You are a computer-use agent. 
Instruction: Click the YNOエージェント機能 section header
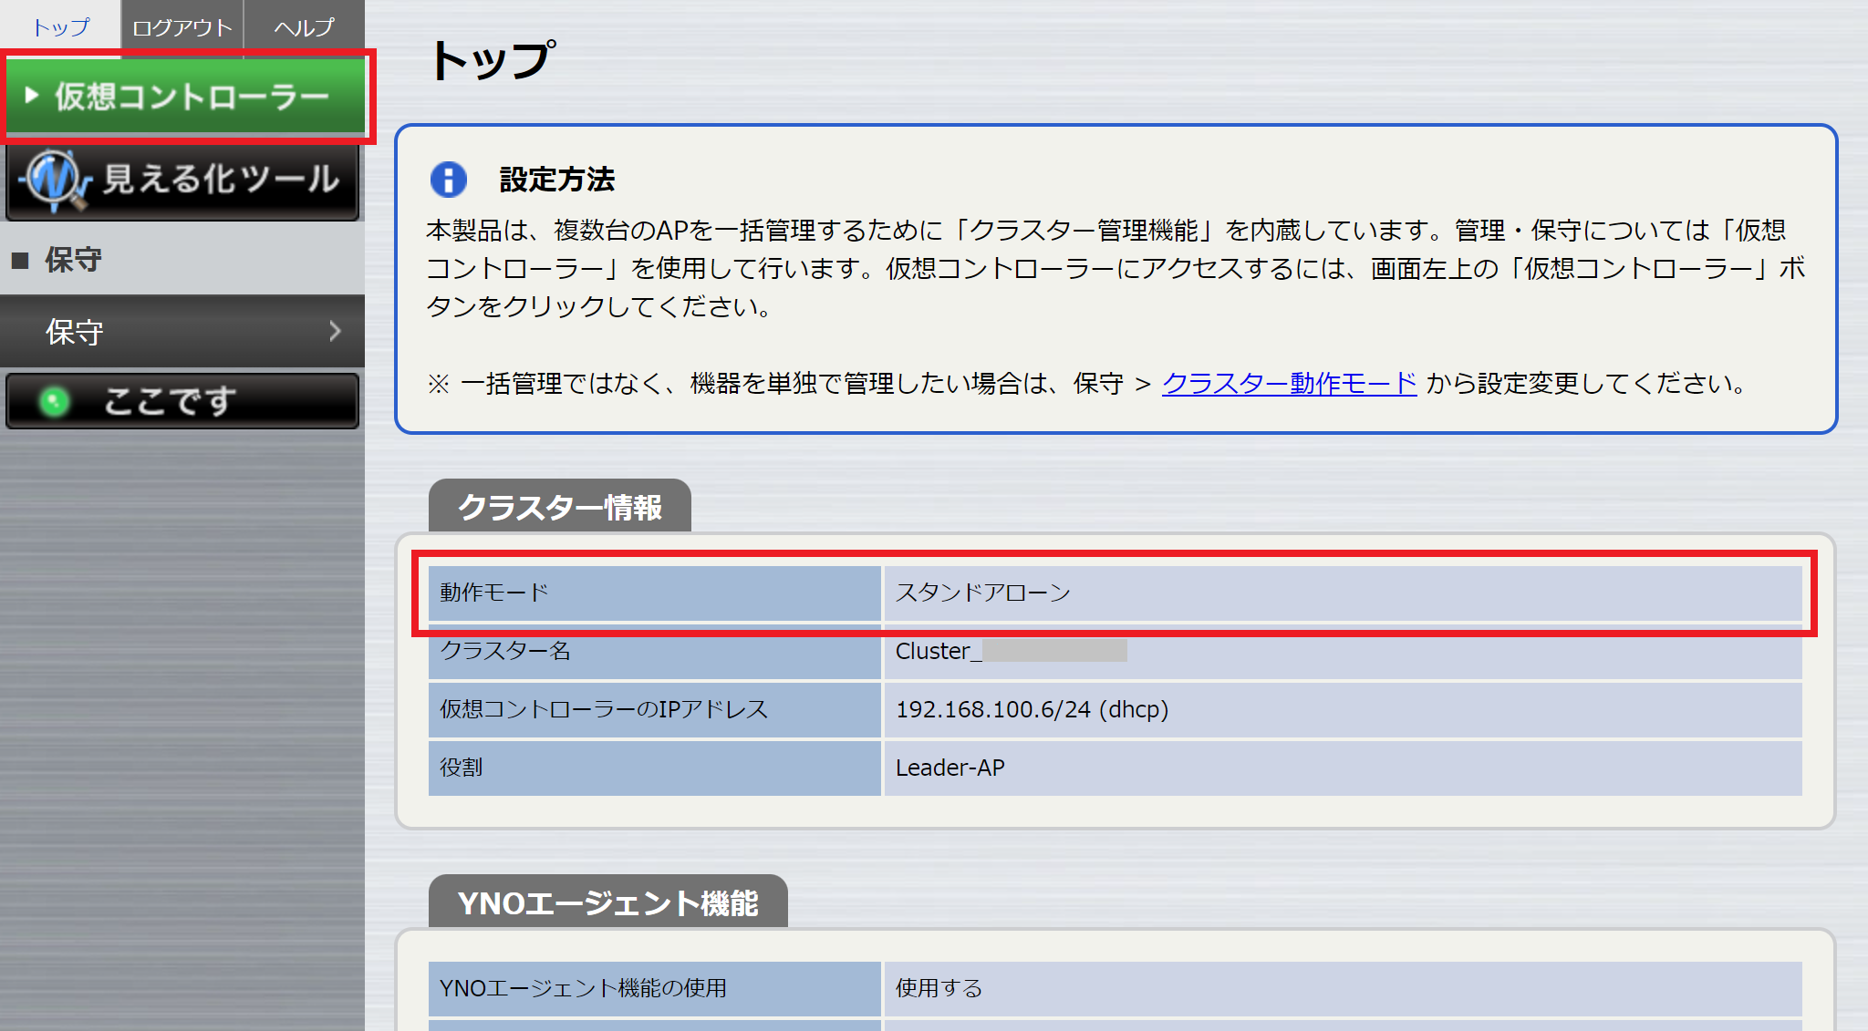(x=607, y=902)
